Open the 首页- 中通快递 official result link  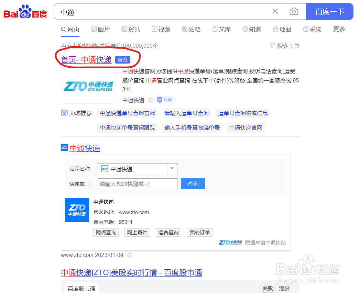86,60
